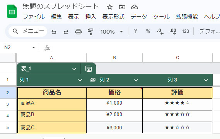Increase decimal places
Screen dimensions: 220x139
coord(173,31)
